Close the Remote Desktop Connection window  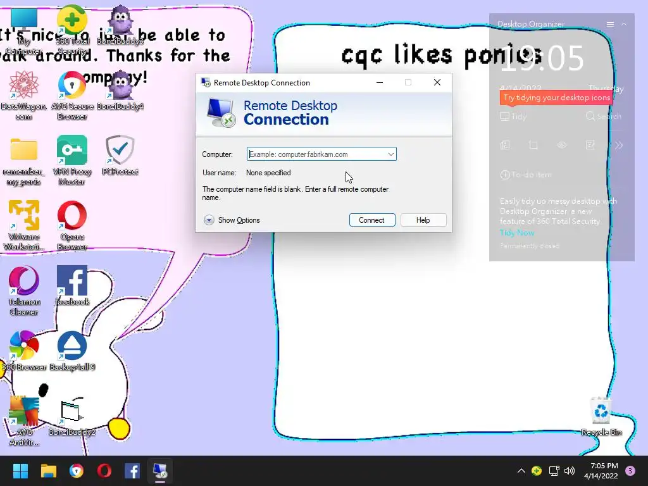(x=437, y=83)
